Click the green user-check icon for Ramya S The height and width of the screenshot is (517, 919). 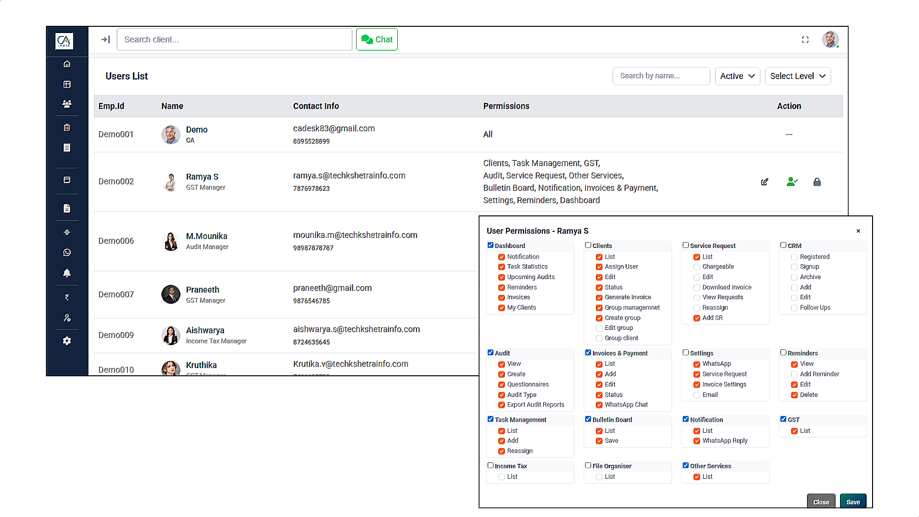(x=792, y=182)
